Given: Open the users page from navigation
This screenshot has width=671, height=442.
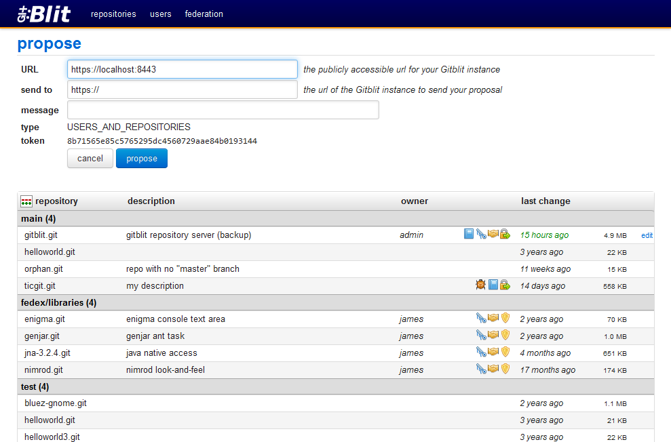Looking at the screenshot, I should point(161,14).
